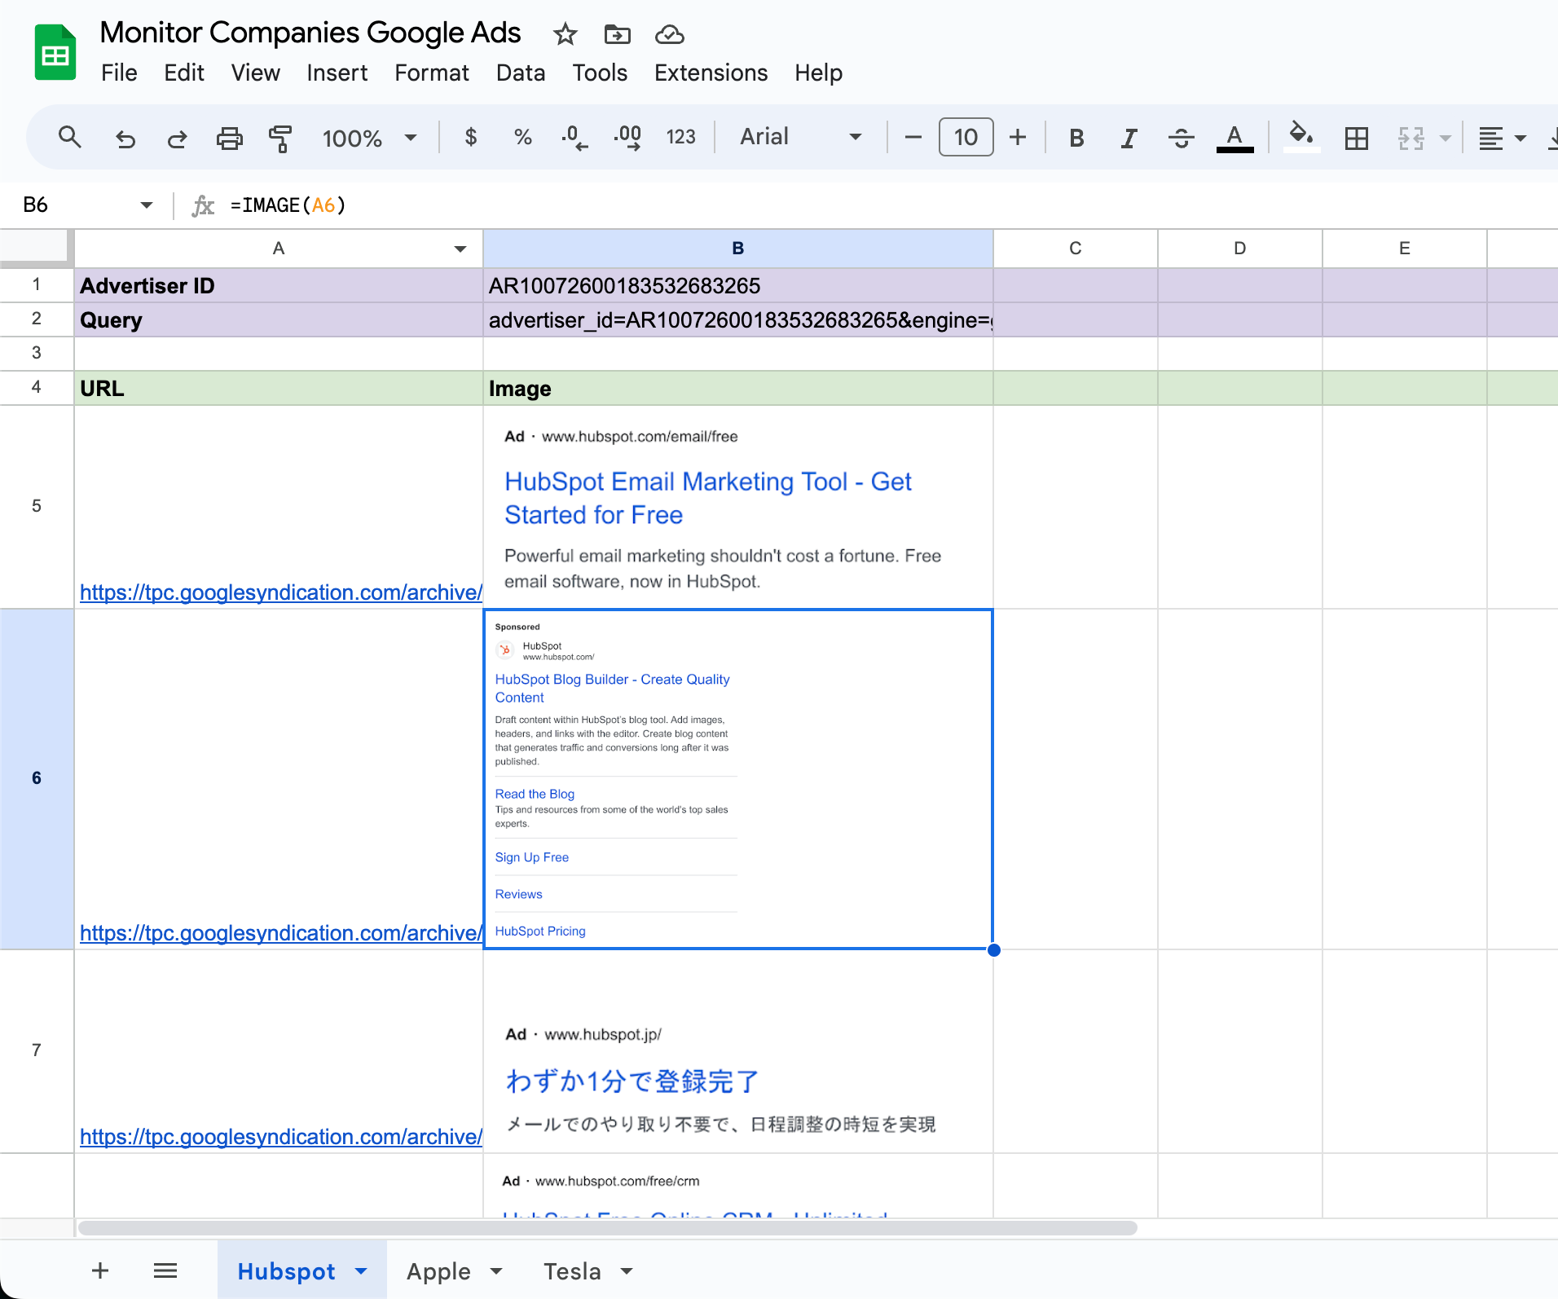Expand the merge cells dropdown arrow
The width and height of the screenshot is (1558, 1299).
1446,138
